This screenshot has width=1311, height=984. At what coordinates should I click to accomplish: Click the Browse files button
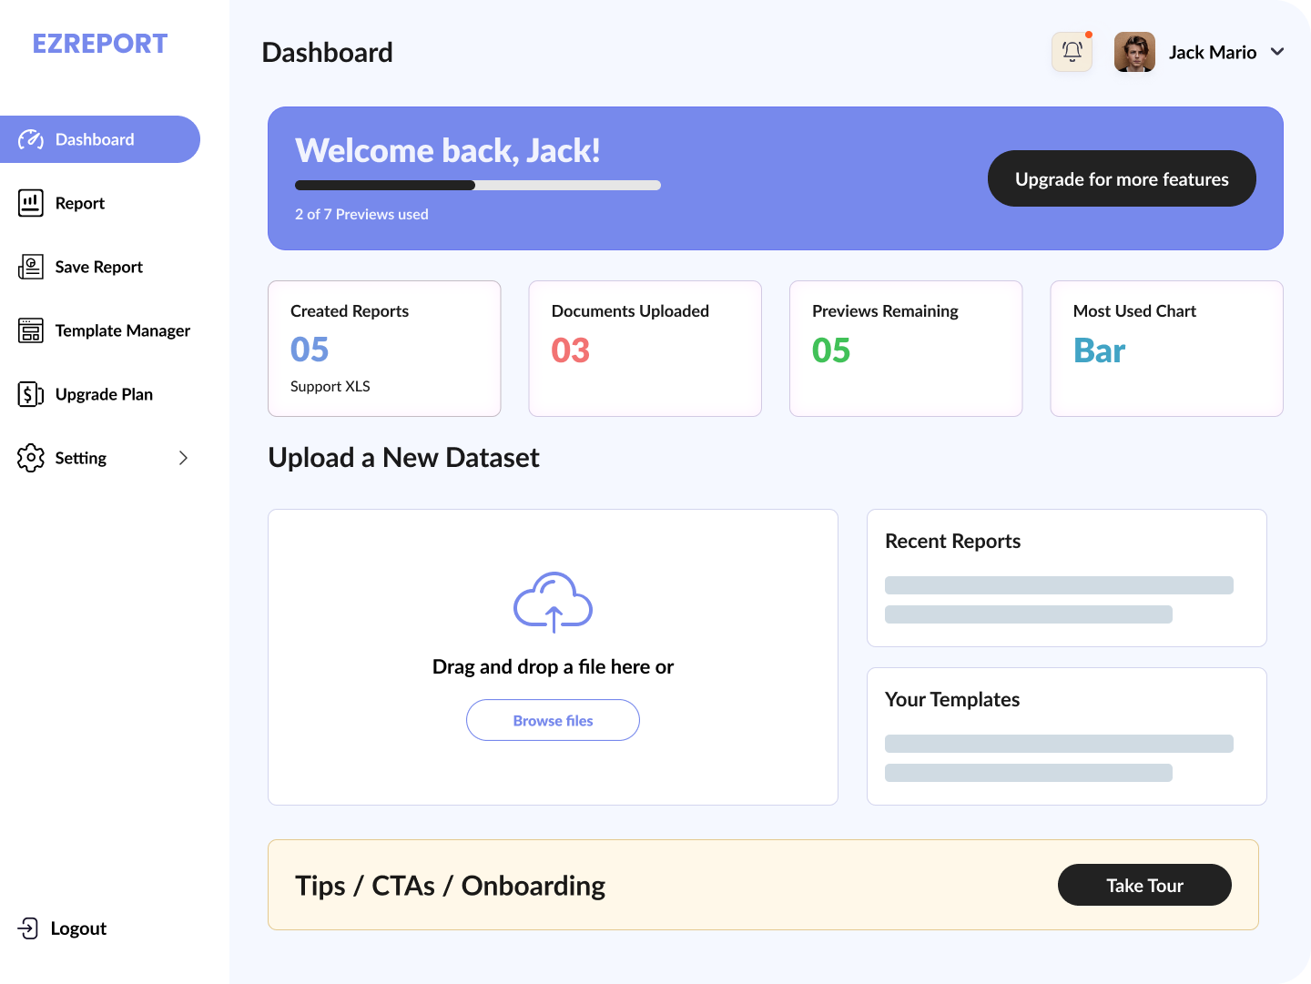(x=553, y=720)
